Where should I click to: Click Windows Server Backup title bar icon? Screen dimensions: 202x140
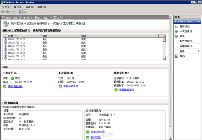[x=2, y=2]
